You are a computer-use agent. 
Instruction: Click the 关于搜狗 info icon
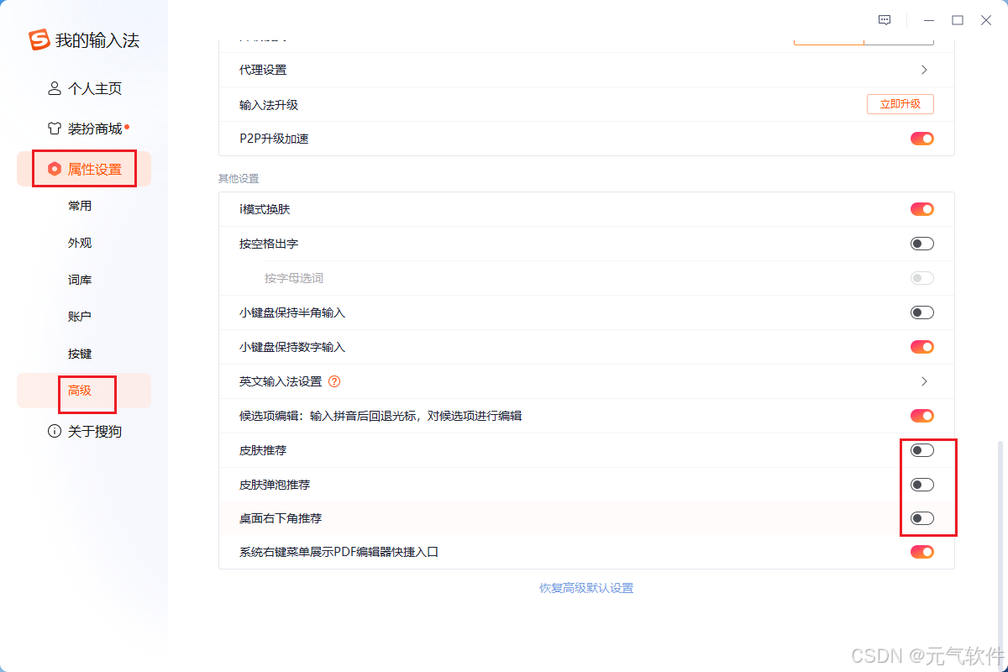click(x=55, y=431)
